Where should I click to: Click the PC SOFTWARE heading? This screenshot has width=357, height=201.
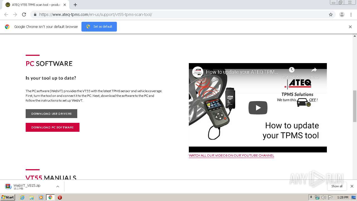click(49, 64)
